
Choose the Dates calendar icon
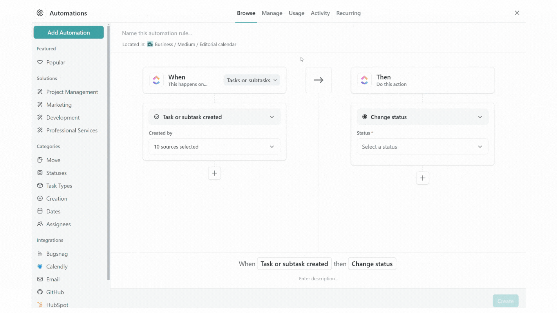[40, 211]
